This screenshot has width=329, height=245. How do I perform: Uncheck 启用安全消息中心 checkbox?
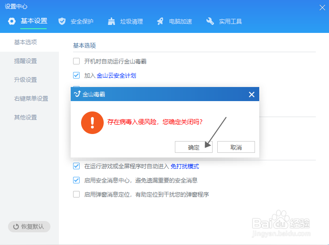click(76, 180)
